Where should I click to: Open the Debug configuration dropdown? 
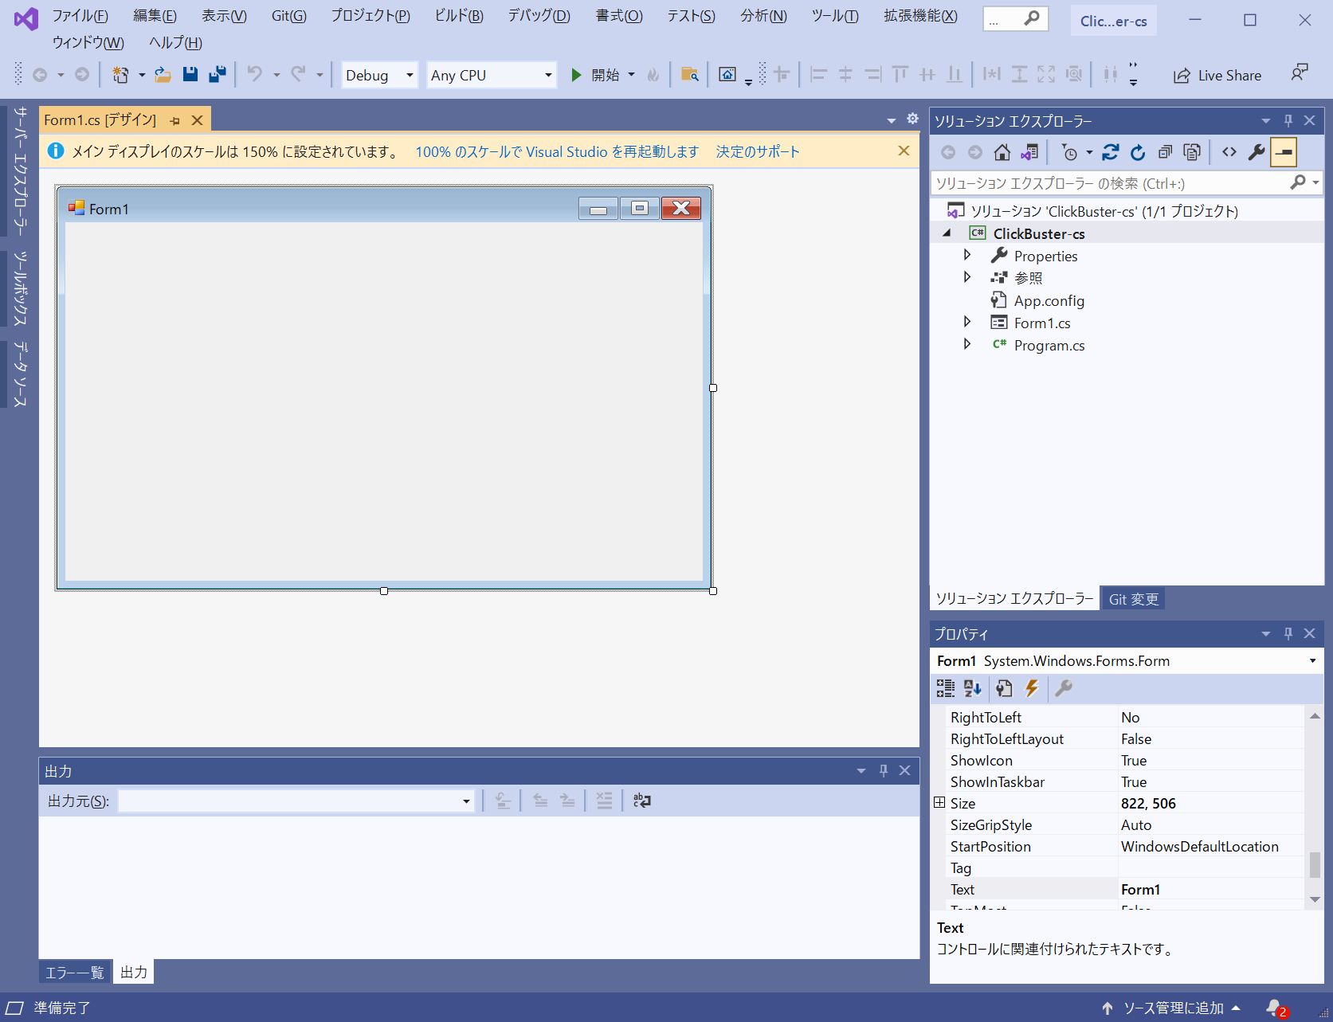click(x=379, y=75)
